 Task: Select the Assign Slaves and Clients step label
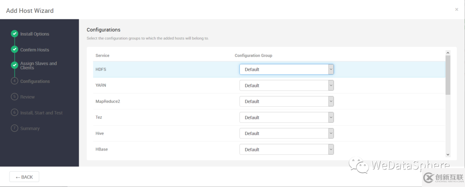click(x=38, y=66)
